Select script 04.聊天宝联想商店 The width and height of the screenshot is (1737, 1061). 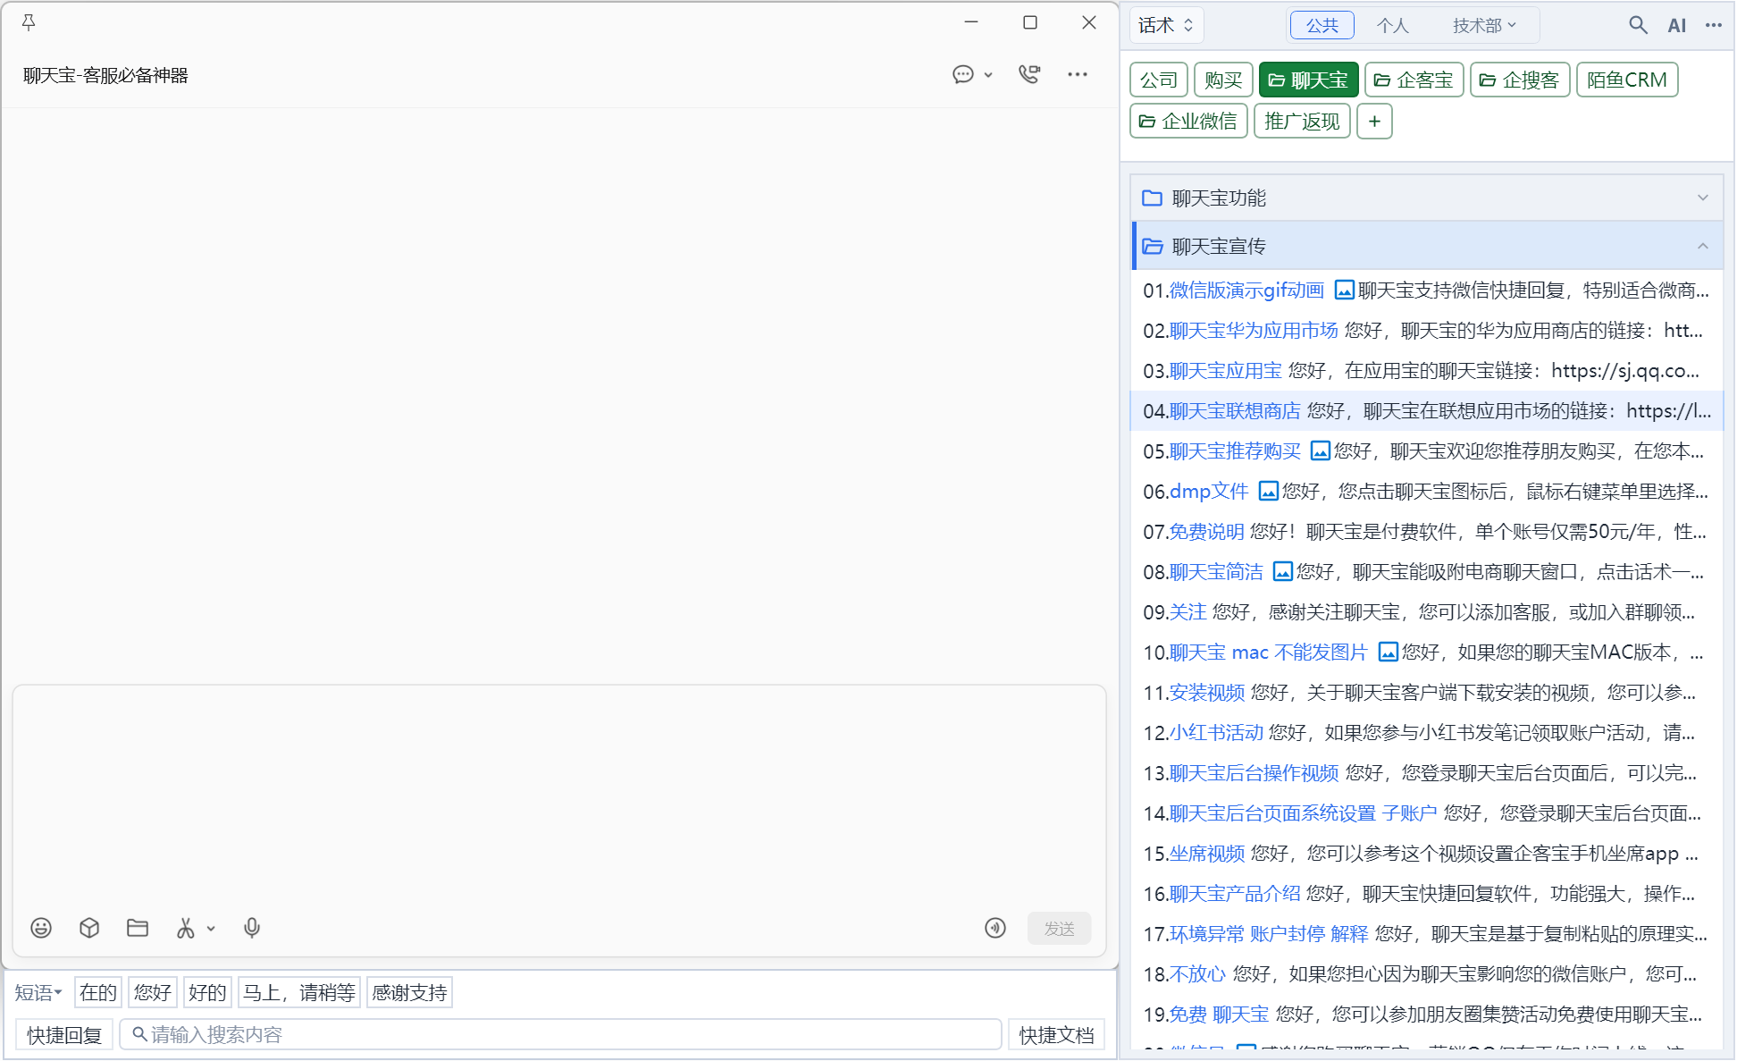tap(1427, 411)
